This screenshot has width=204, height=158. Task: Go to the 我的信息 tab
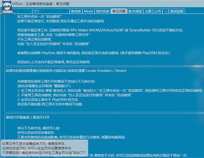tap(102, 11)
